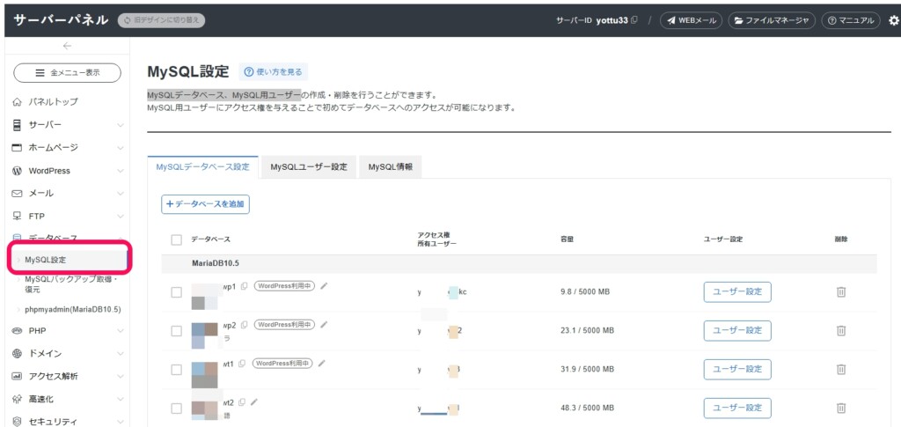
Task: Expand the 高速化 menu chevron
Action: (x=120, y=399)
